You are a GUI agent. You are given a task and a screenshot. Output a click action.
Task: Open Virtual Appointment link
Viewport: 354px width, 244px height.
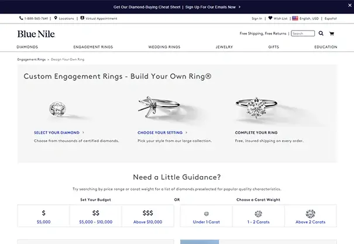(x=101, y=19)
